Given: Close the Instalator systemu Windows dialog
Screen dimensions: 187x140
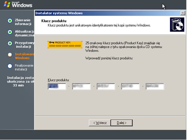Looking at the screenshot, I should pyautogui.click(x=183, y=13).
